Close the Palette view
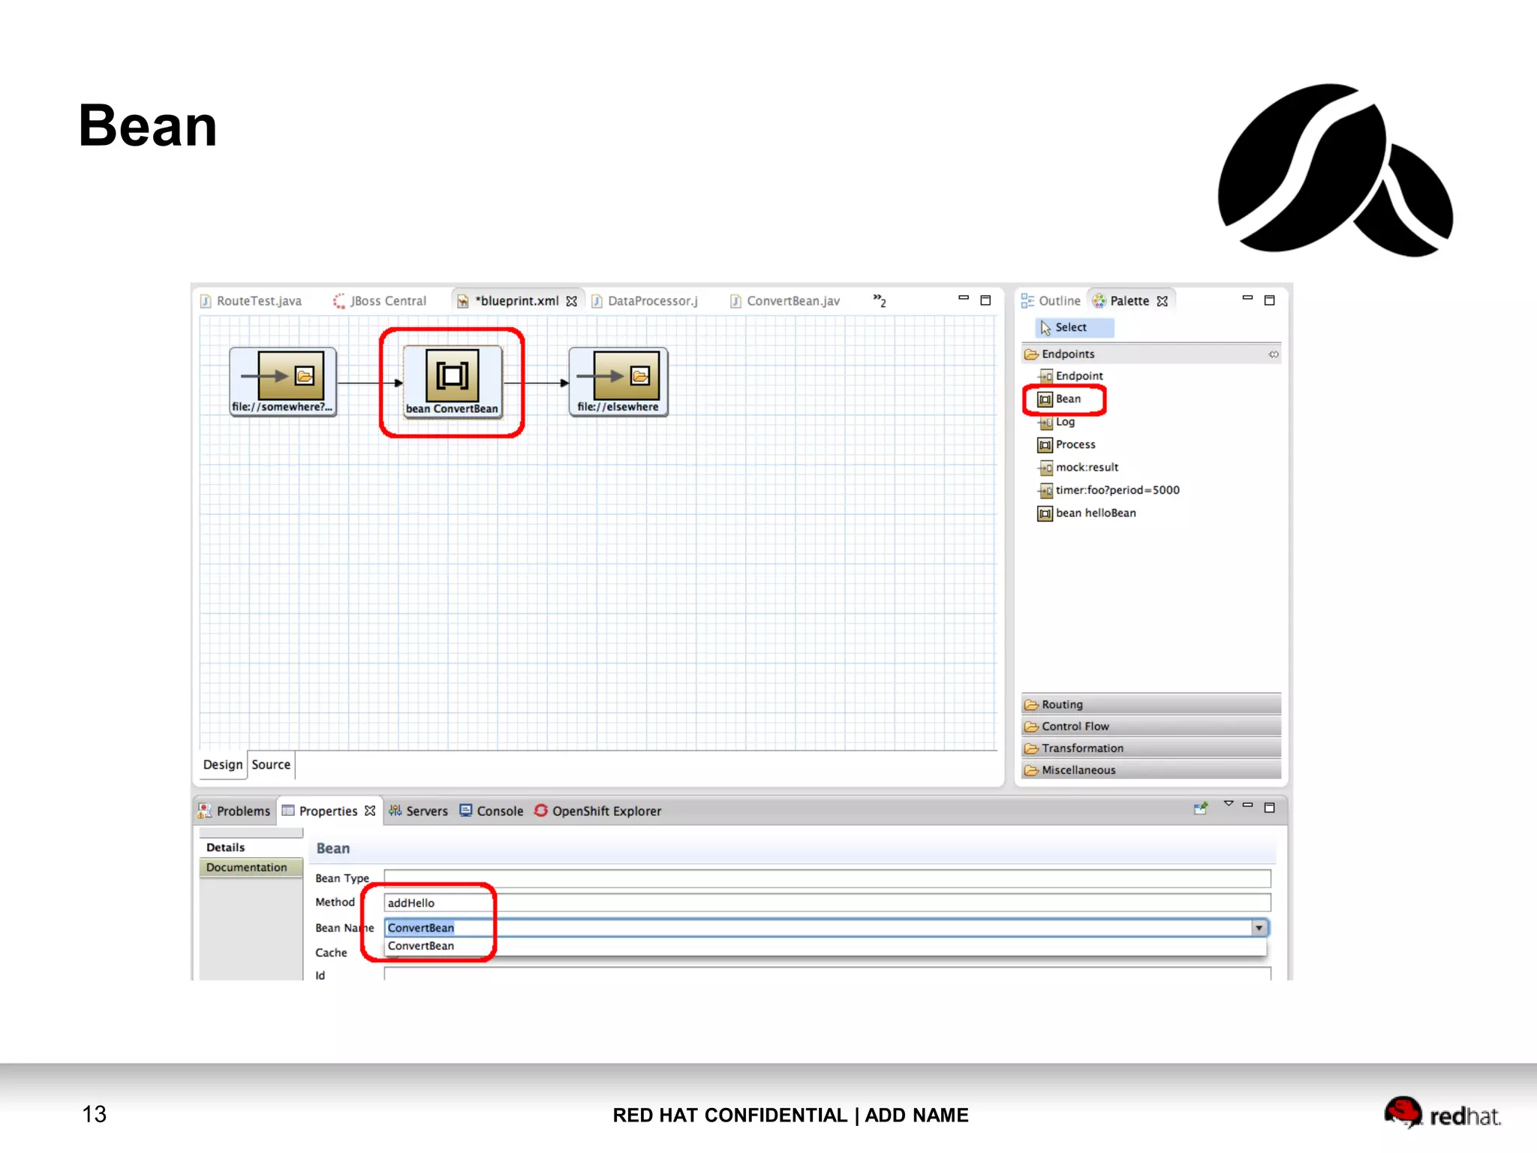 (x=1163, y=301)
